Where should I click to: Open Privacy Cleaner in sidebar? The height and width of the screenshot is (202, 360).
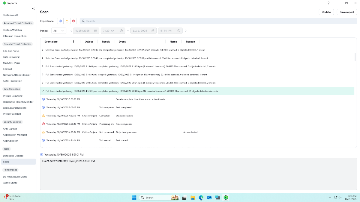pos(12,114)
